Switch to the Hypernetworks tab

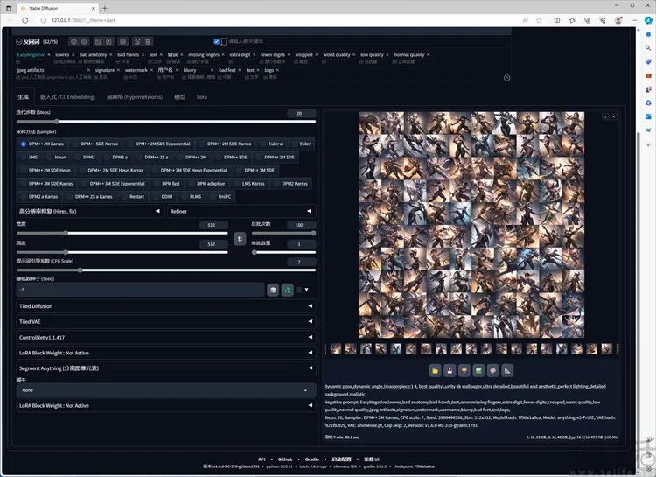pos(135,97)
